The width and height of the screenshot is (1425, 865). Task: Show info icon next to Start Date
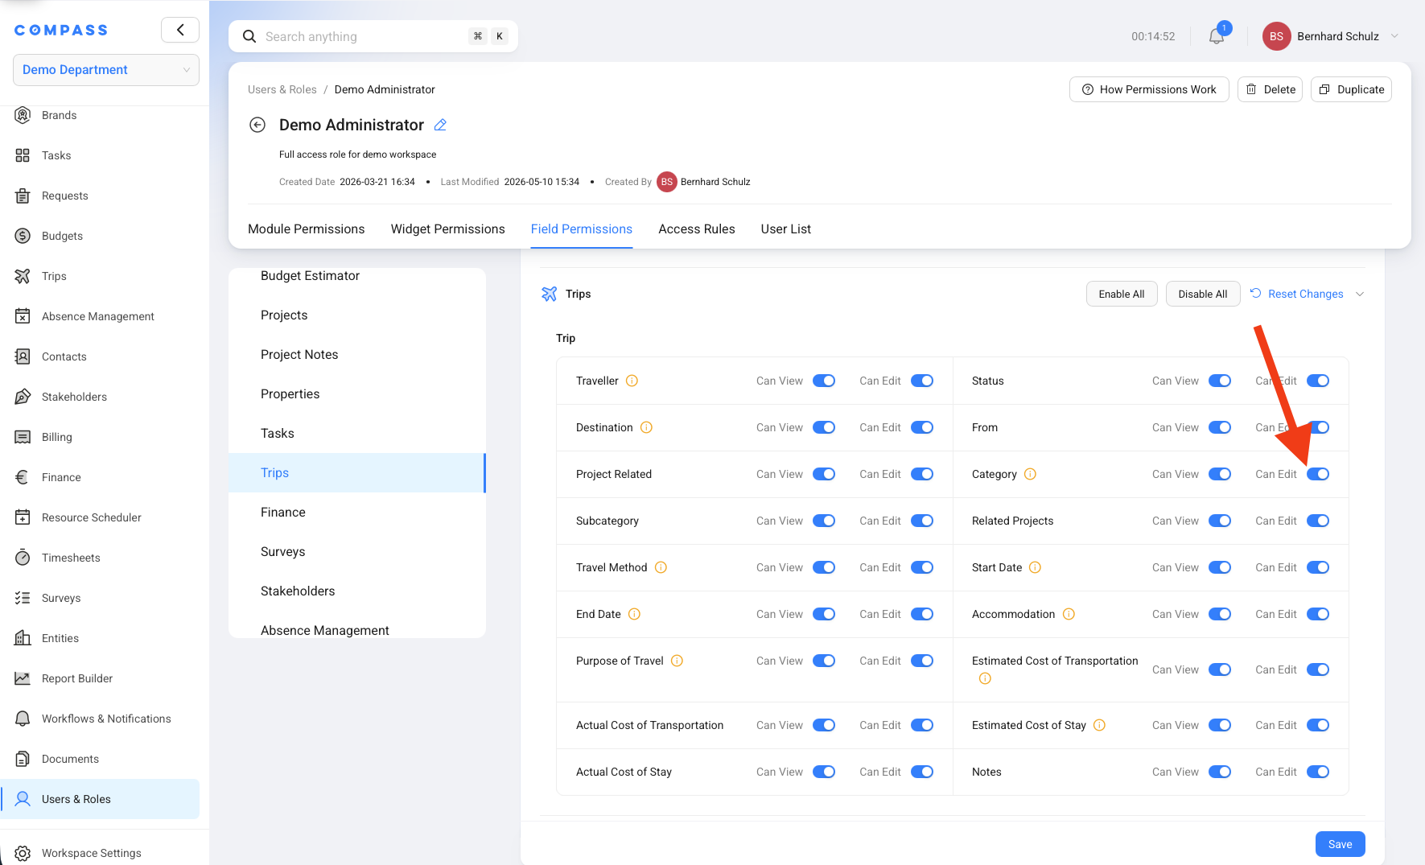point(1035,567)
